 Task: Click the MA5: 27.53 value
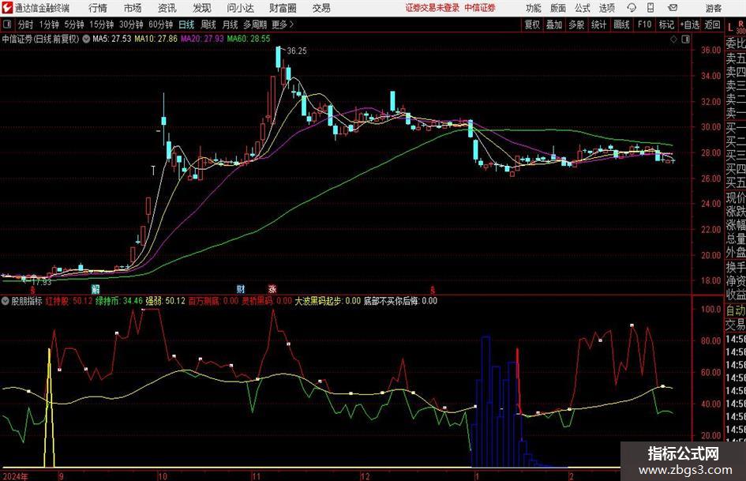112,39
